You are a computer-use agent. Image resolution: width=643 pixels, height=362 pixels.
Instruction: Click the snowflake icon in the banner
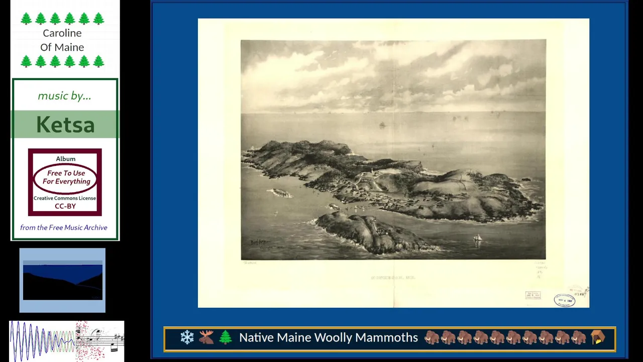click(x=187, y=337)
